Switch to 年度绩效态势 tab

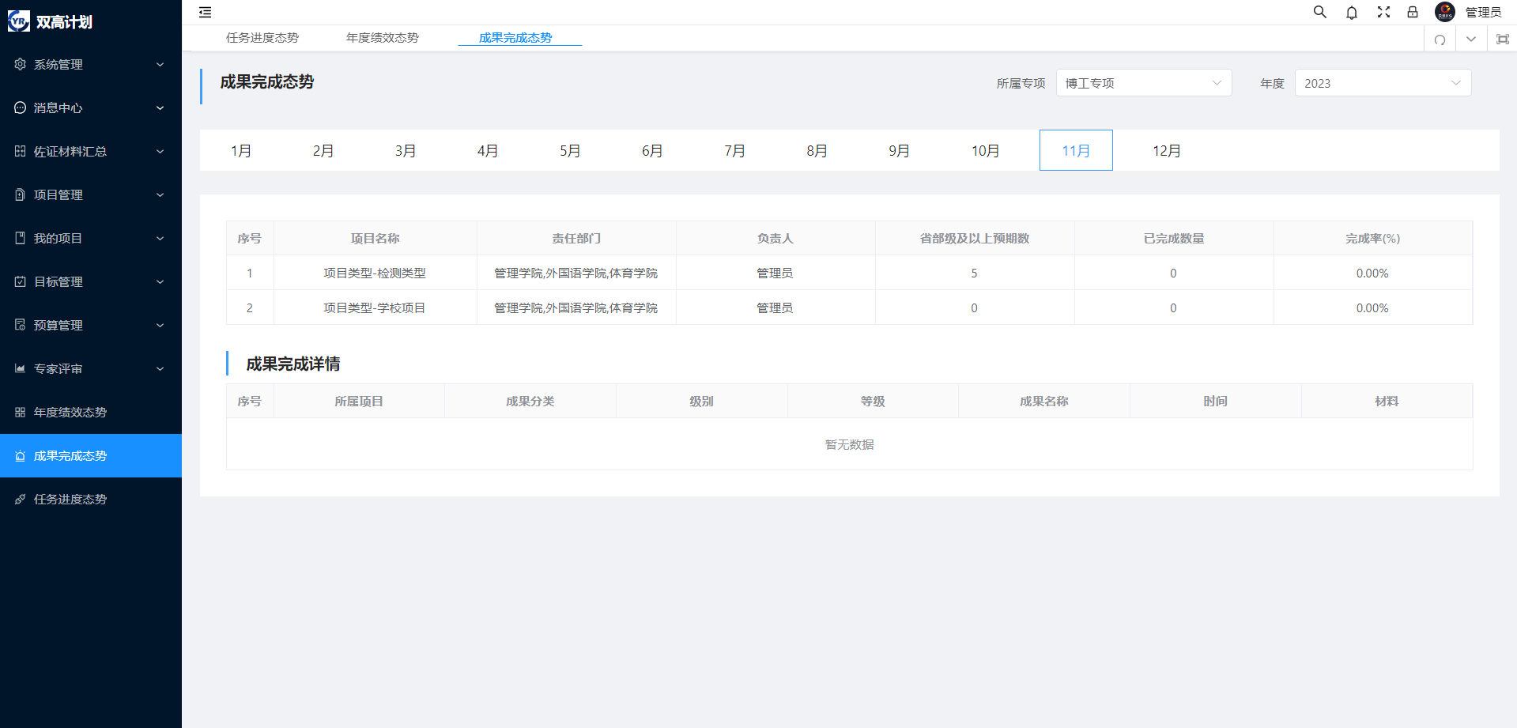[x=383, y=38]
